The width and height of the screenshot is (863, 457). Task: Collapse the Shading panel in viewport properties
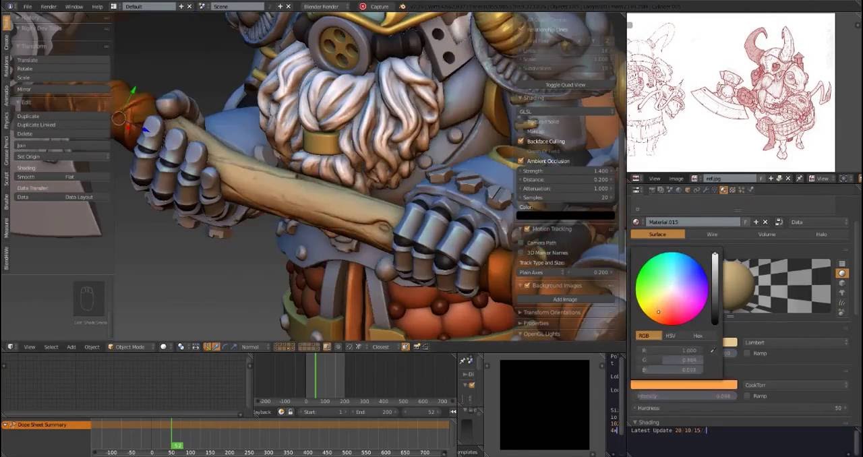pos(533,98)
